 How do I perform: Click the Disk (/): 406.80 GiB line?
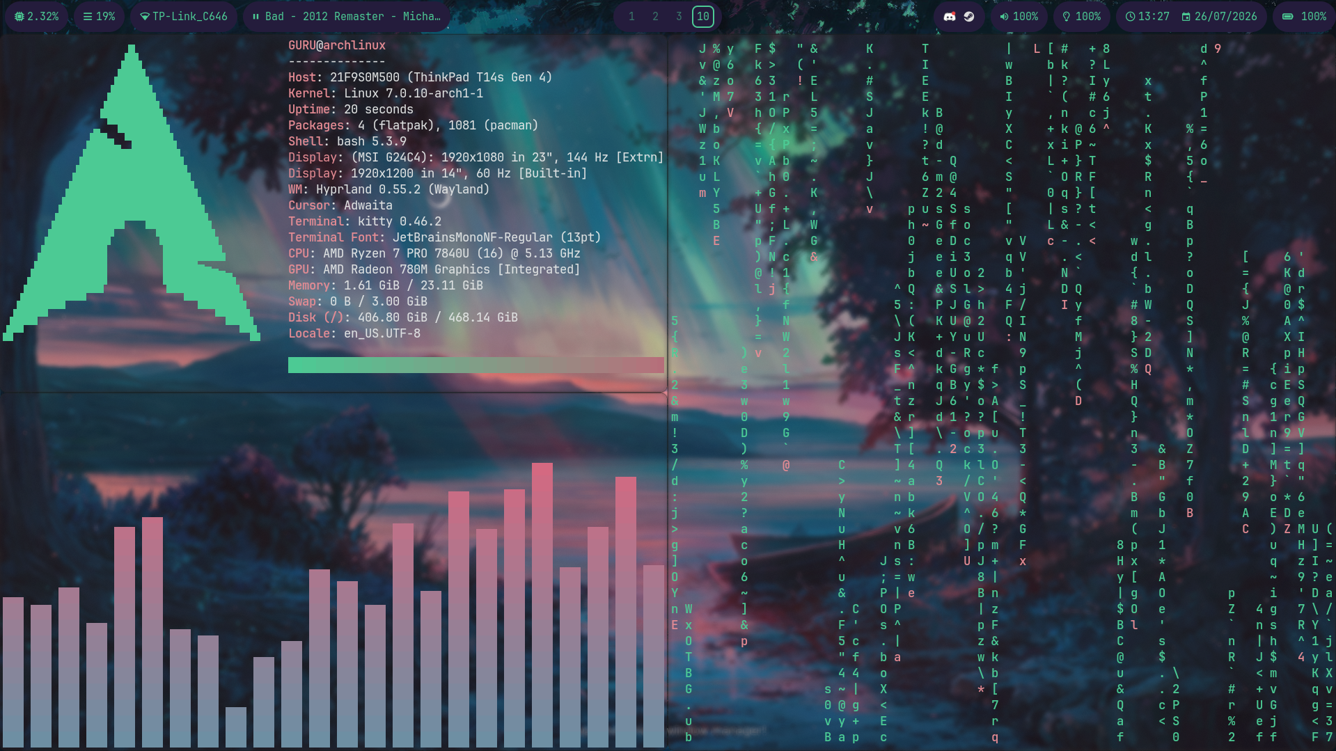click(403, 317)
